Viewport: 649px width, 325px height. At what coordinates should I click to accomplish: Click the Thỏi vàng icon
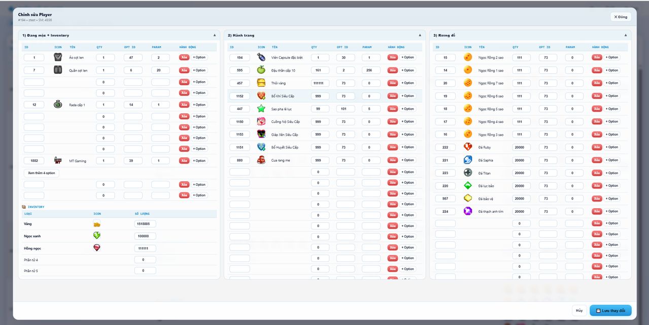coord(261,83)
